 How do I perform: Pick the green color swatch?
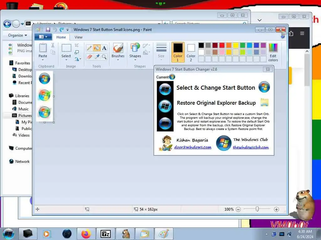click(x=243, y=45)
